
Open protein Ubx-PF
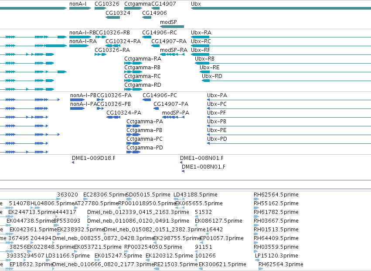[216, 113]
